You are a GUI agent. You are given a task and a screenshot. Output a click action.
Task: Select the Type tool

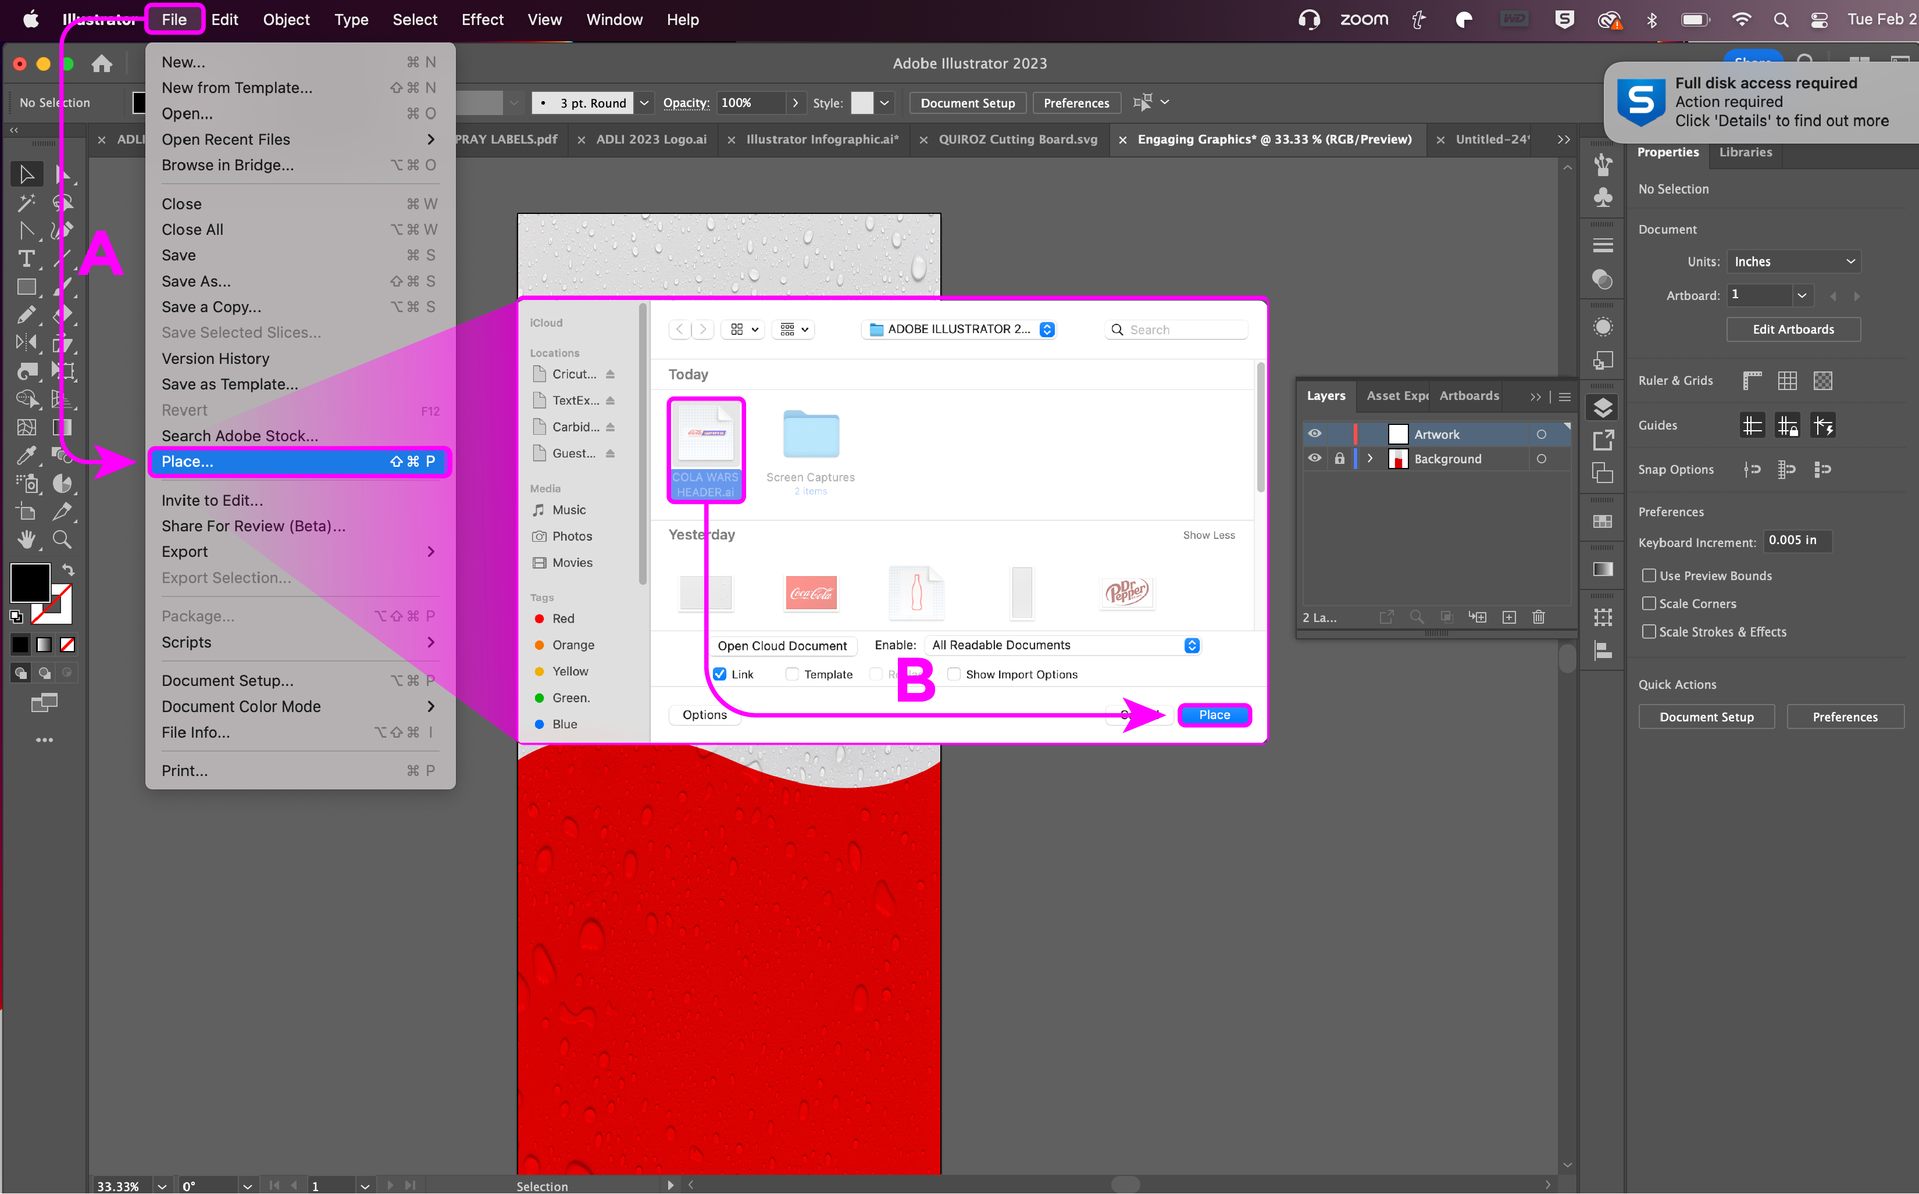pos(26,258)
